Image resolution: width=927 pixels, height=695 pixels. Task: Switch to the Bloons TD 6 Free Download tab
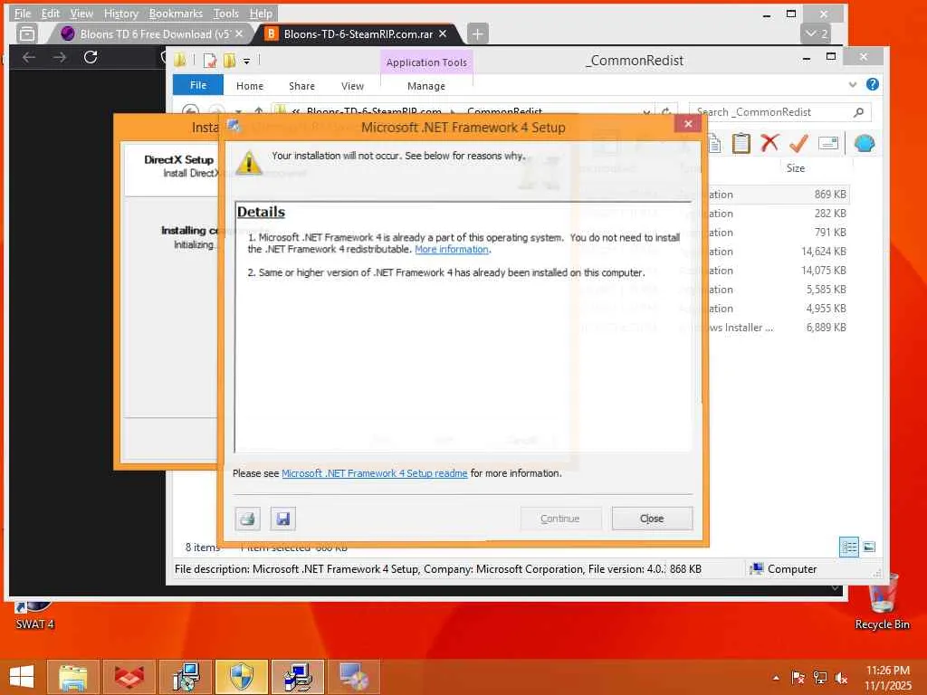(154, 34)
